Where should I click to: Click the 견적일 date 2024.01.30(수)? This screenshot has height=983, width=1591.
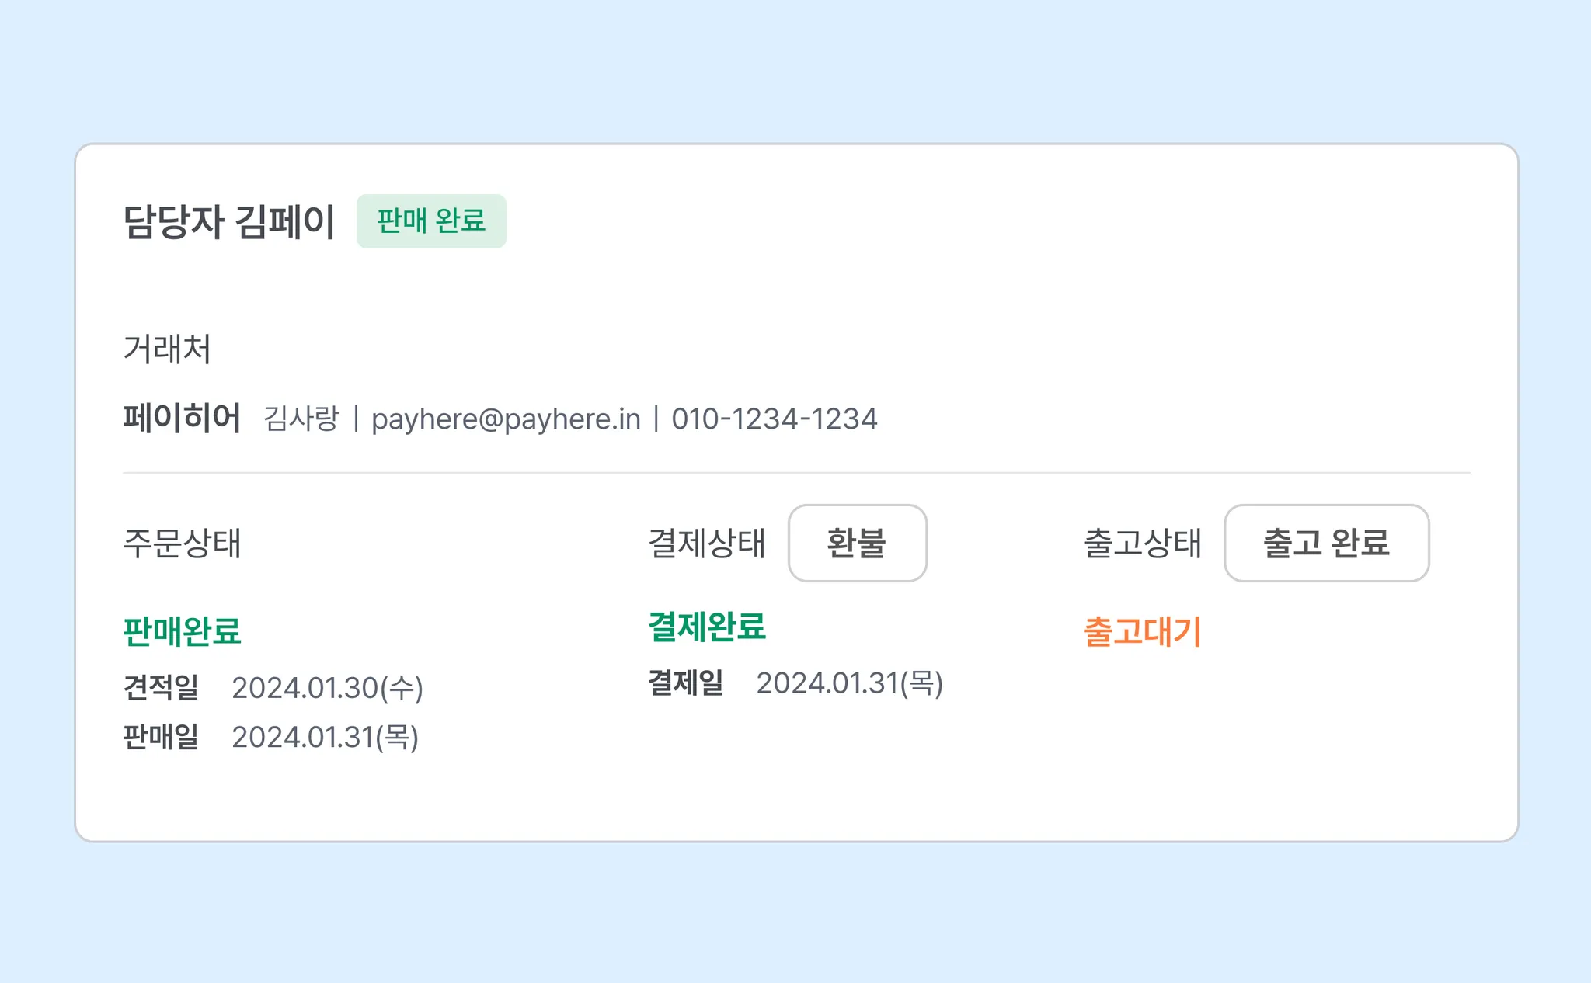[x=327, y=688]
